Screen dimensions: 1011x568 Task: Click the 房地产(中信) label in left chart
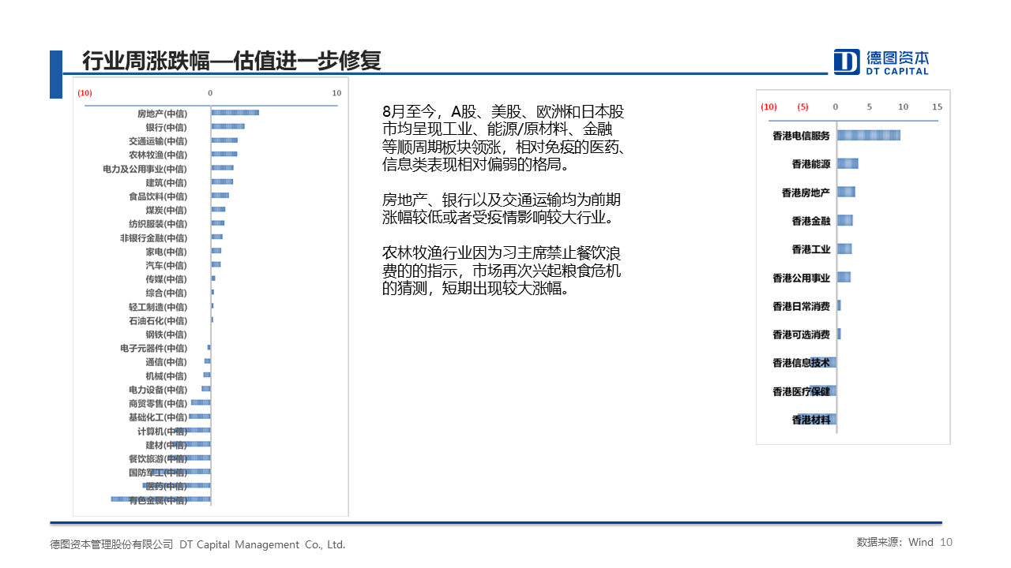[x=162, y=114]
